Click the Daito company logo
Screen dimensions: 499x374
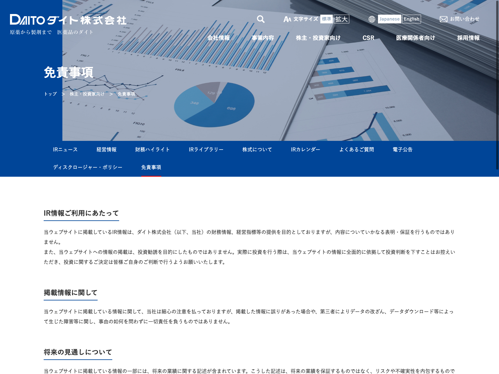pos(68,20)
